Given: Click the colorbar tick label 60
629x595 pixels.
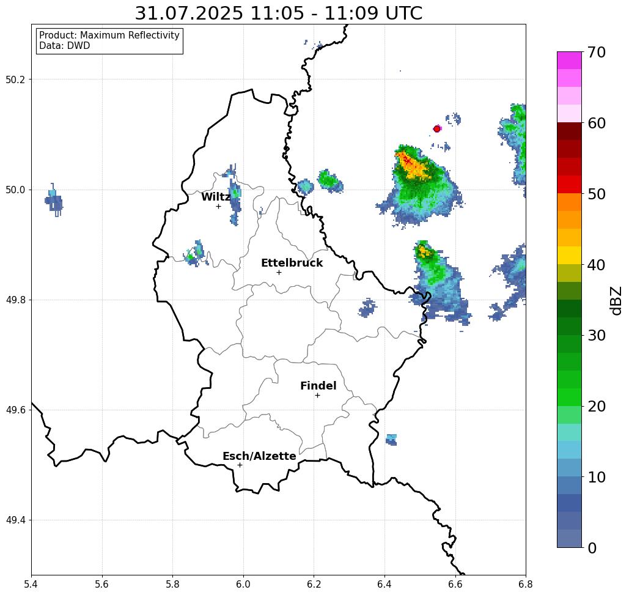Looking at the screenshot, I should [596, 123].
